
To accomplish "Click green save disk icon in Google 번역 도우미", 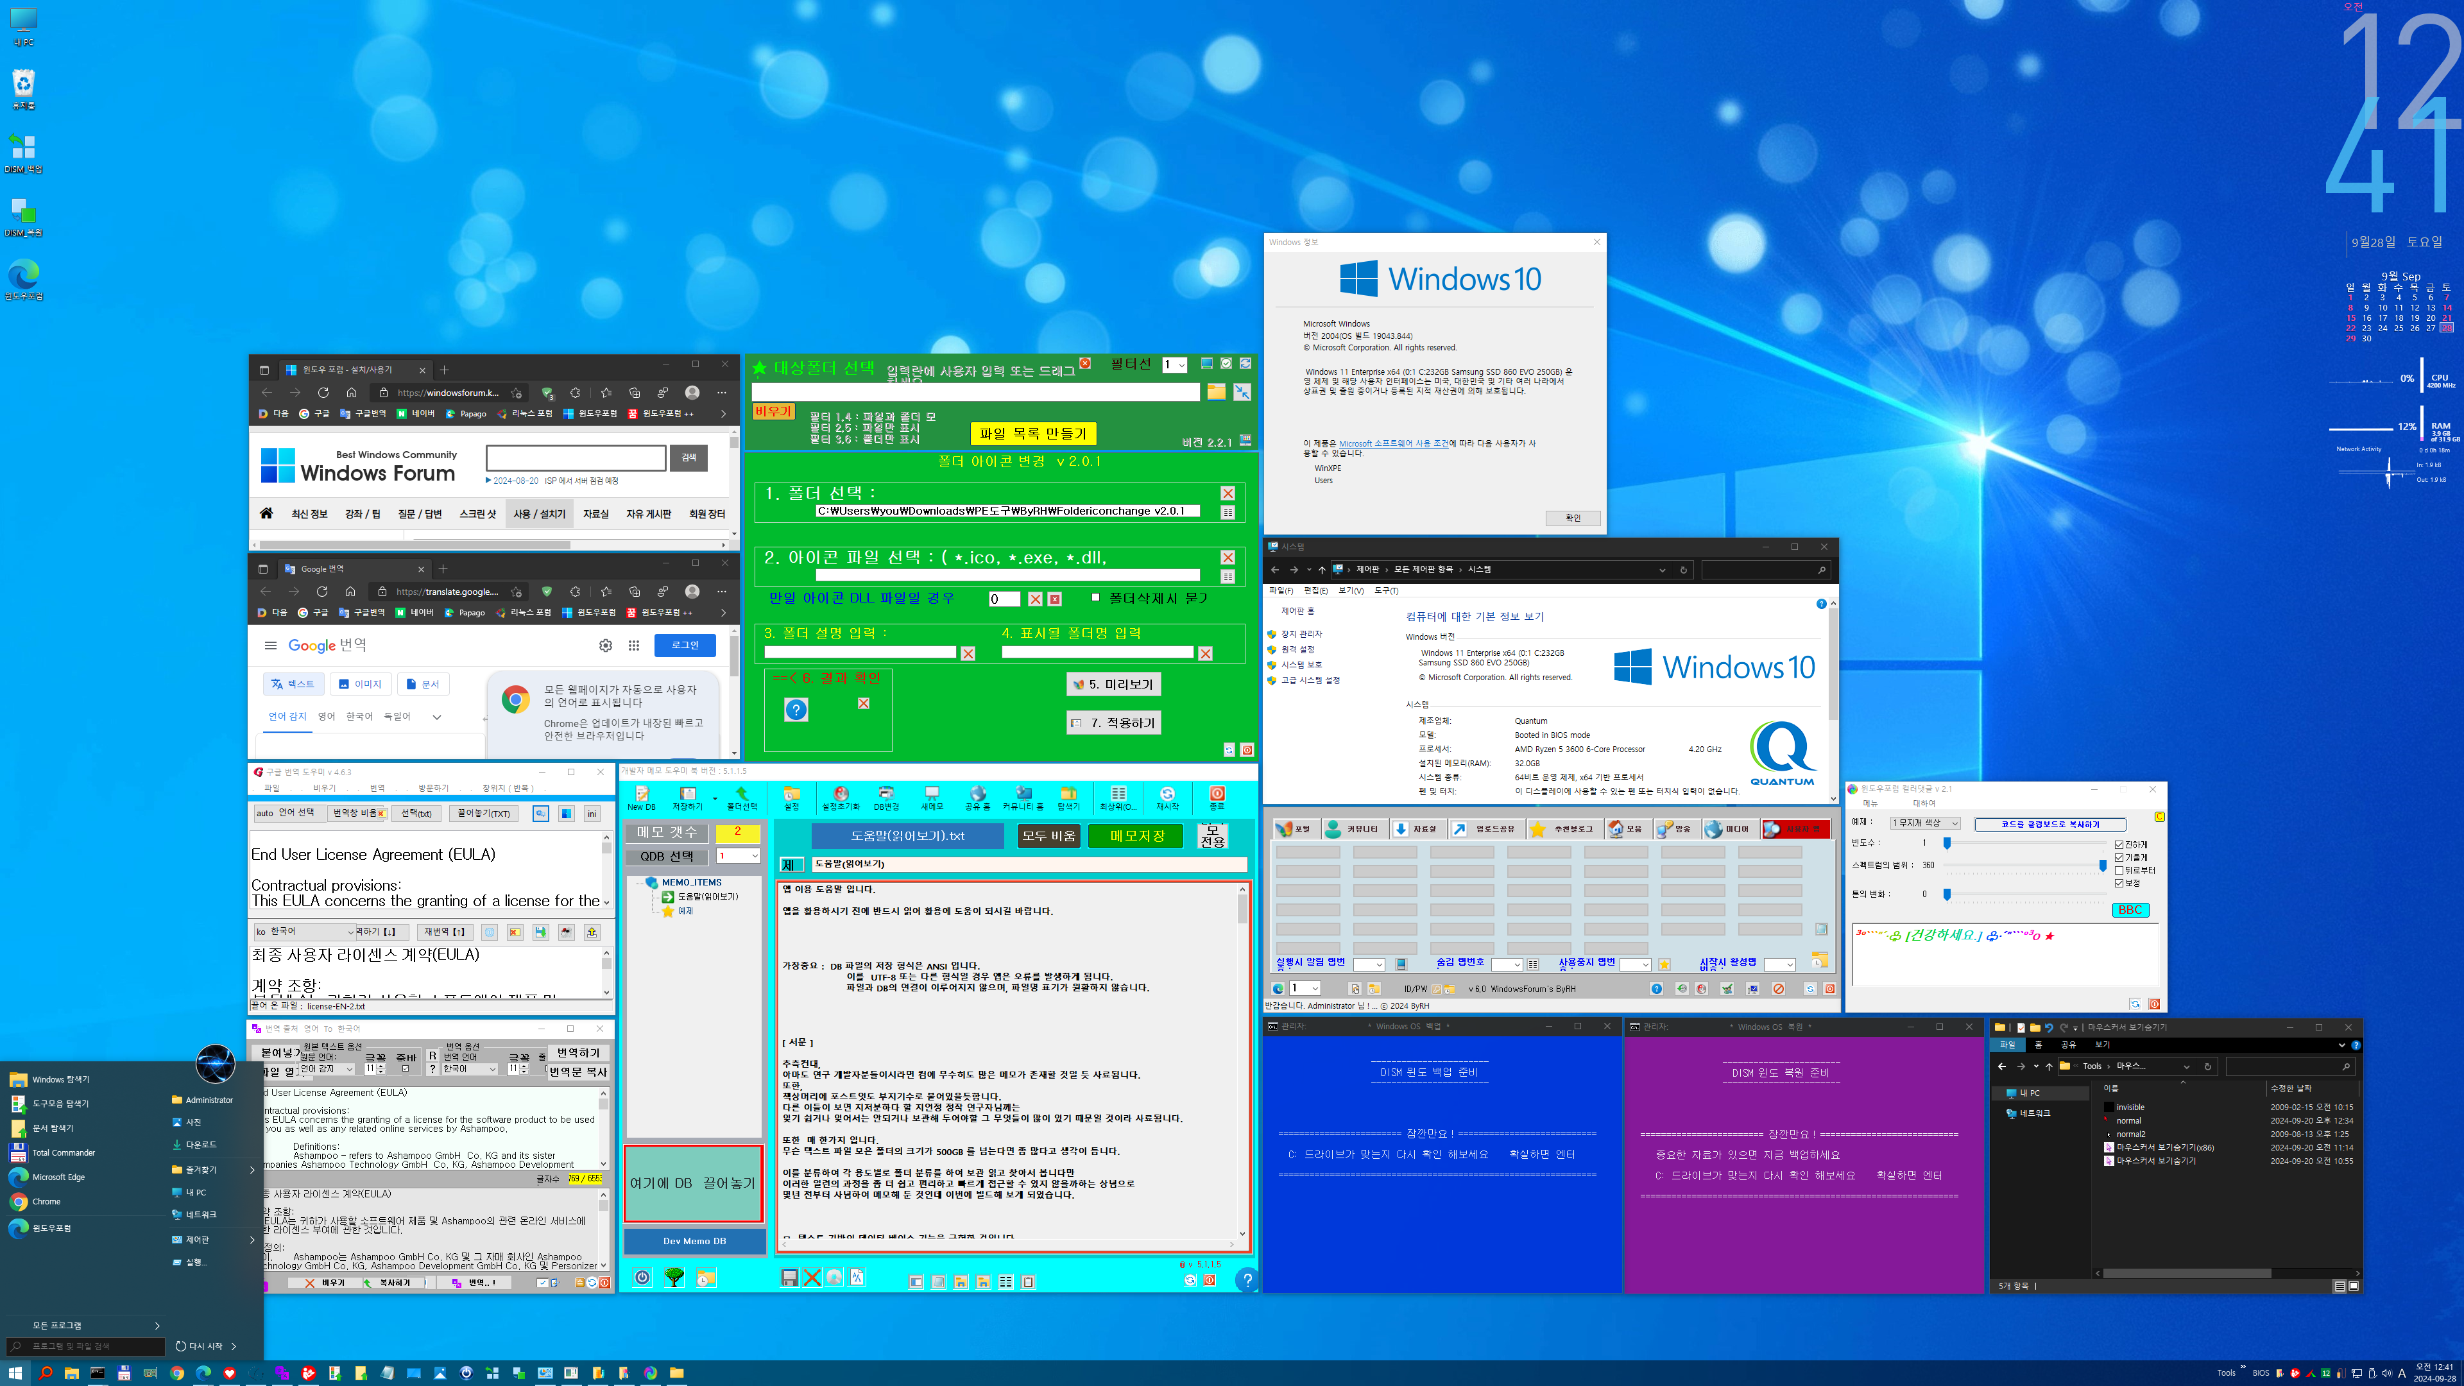I will coord(540,932).
